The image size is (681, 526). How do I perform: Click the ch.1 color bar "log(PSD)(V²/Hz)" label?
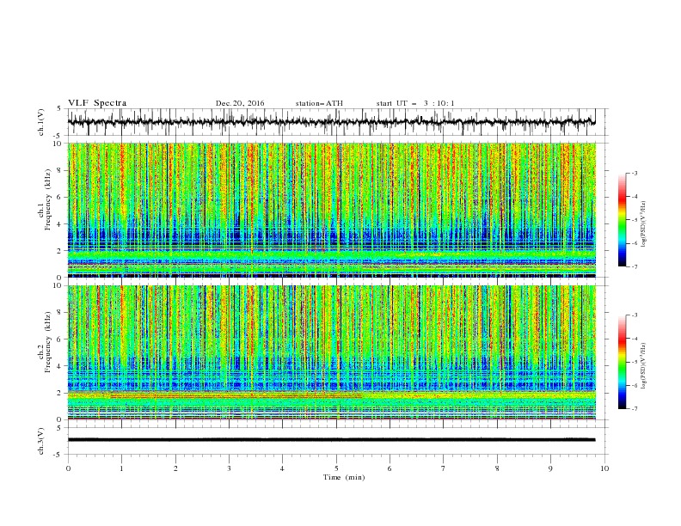pyautogui.click(x=644, y=224)
